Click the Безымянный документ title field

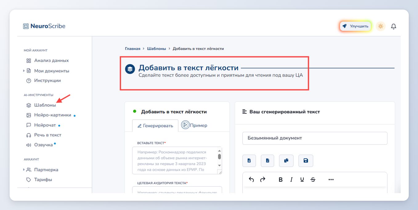point(315,138)
